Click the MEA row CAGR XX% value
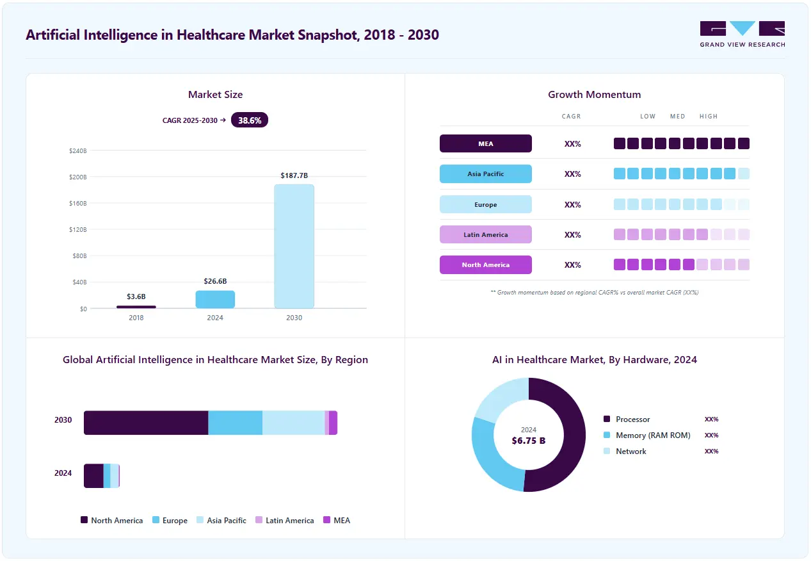811x561 pixels. [573, 143]
